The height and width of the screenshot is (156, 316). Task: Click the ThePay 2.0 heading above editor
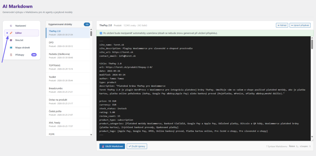pyautogui.click(x=106, y=26)
